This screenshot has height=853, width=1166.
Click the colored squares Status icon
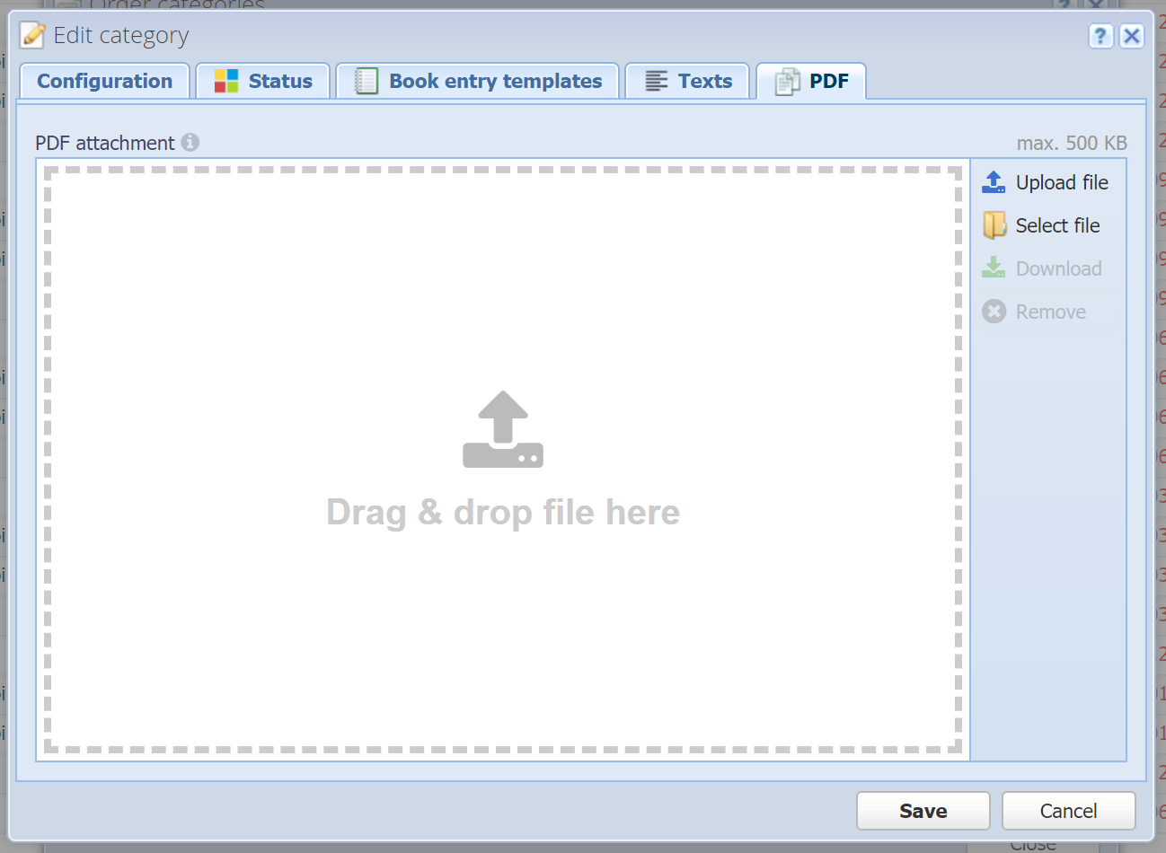click(226, 81)
